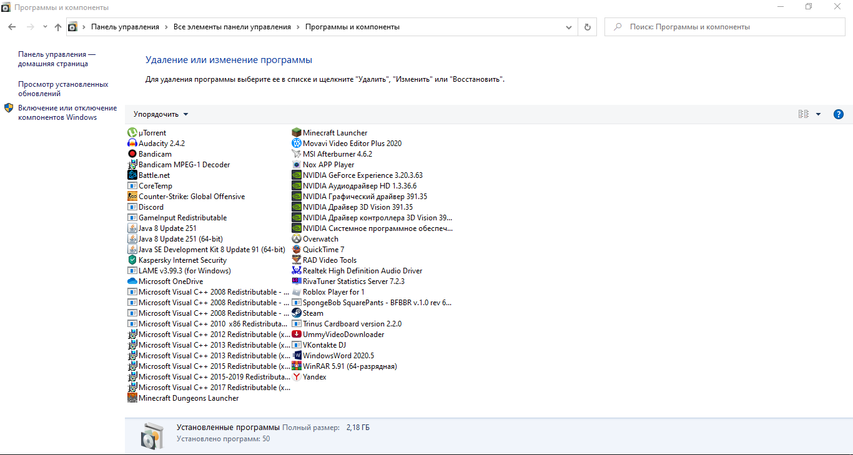The height and width of the screenshot is (455, 853).
Task: Select Trinus Cardboard version 2.2.0
Action: 347,323
